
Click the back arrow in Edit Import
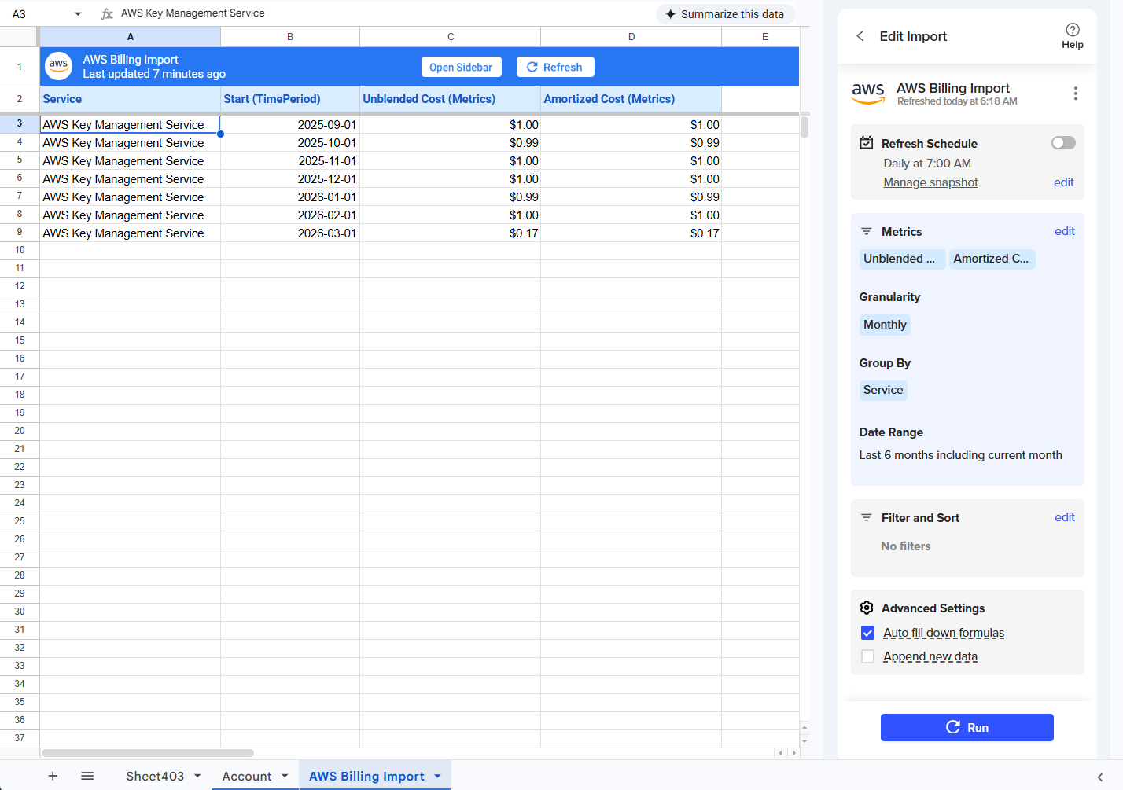[860, 36]
